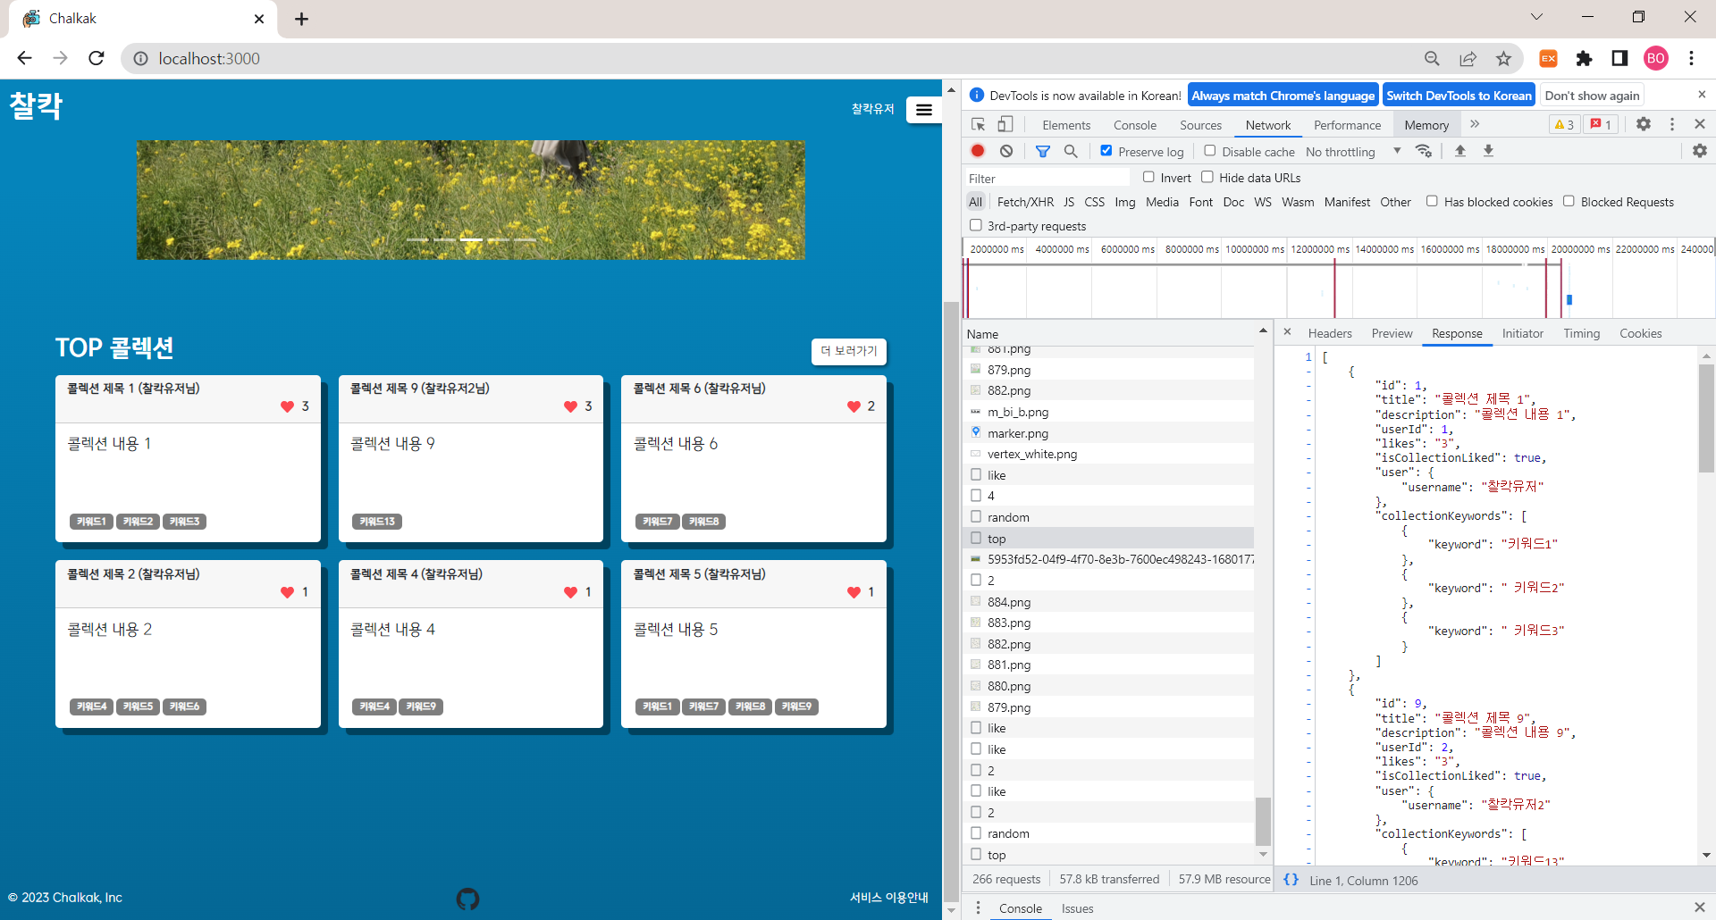Open Preview tab of request
1716x920 pixels.
[x=1392, y=333]
